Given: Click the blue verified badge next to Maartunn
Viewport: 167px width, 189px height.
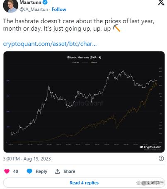Looking at the screenshot, I should 45,2.
